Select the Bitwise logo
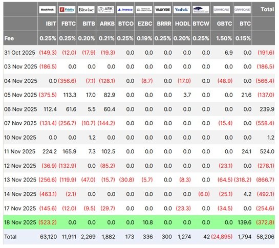Screen dimensions: 279x248 pyautogui.click(x=87, y=10)
